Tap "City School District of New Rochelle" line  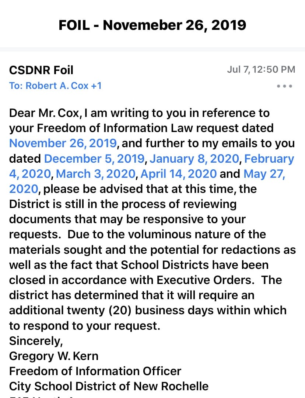pos(109,386)
